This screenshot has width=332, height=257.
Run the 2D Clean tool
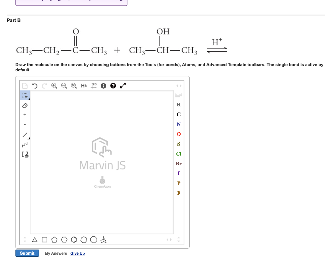coord(93,86)
